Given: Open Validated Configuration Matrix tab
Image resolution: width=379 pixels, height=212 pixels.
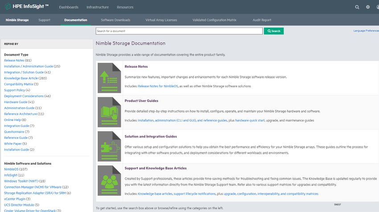Looking at the screenshot, I should (x=214, y=20).
